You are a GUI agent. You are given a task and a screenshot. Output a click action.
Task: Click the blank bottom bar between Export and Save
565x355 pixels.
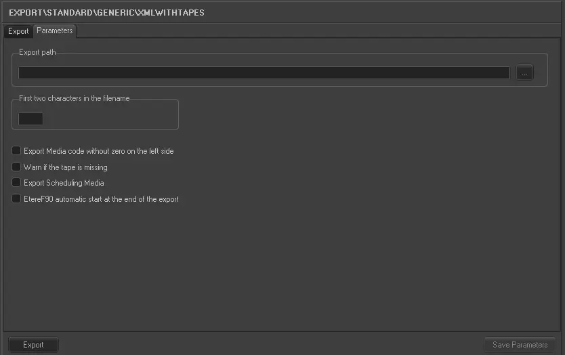[x=271, y=345]
